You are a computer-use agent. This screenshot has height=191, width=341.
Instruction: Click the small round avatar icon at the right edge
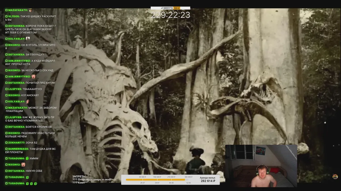pos(335,177)
